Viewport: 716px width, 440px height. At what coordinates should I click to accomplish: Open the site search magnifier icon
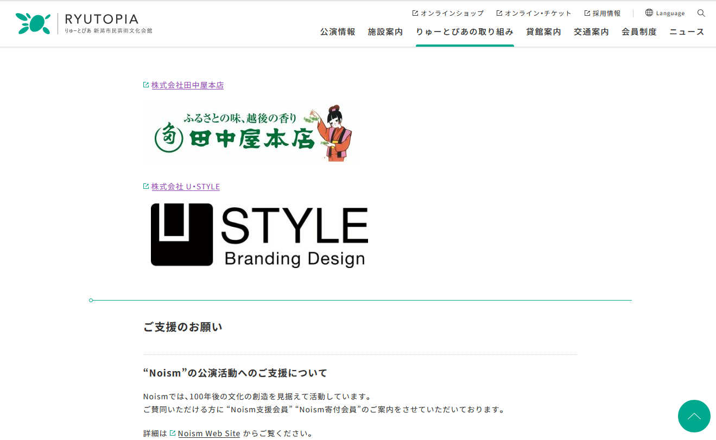[x=701, y=13]
